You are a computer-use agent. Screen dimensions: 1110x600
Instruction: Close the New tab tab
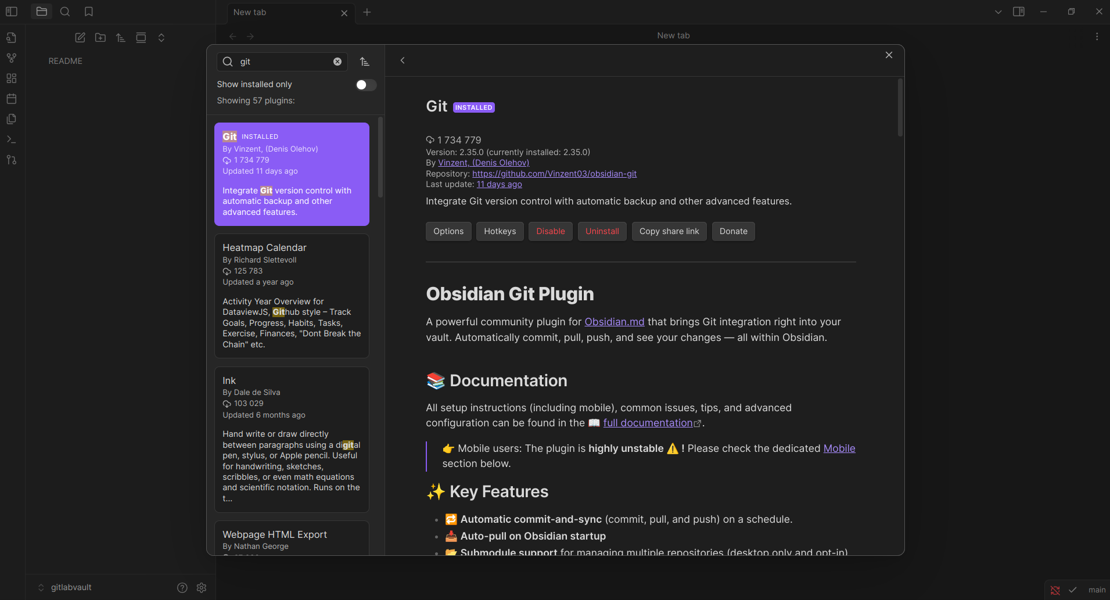[x=344, y=13]
